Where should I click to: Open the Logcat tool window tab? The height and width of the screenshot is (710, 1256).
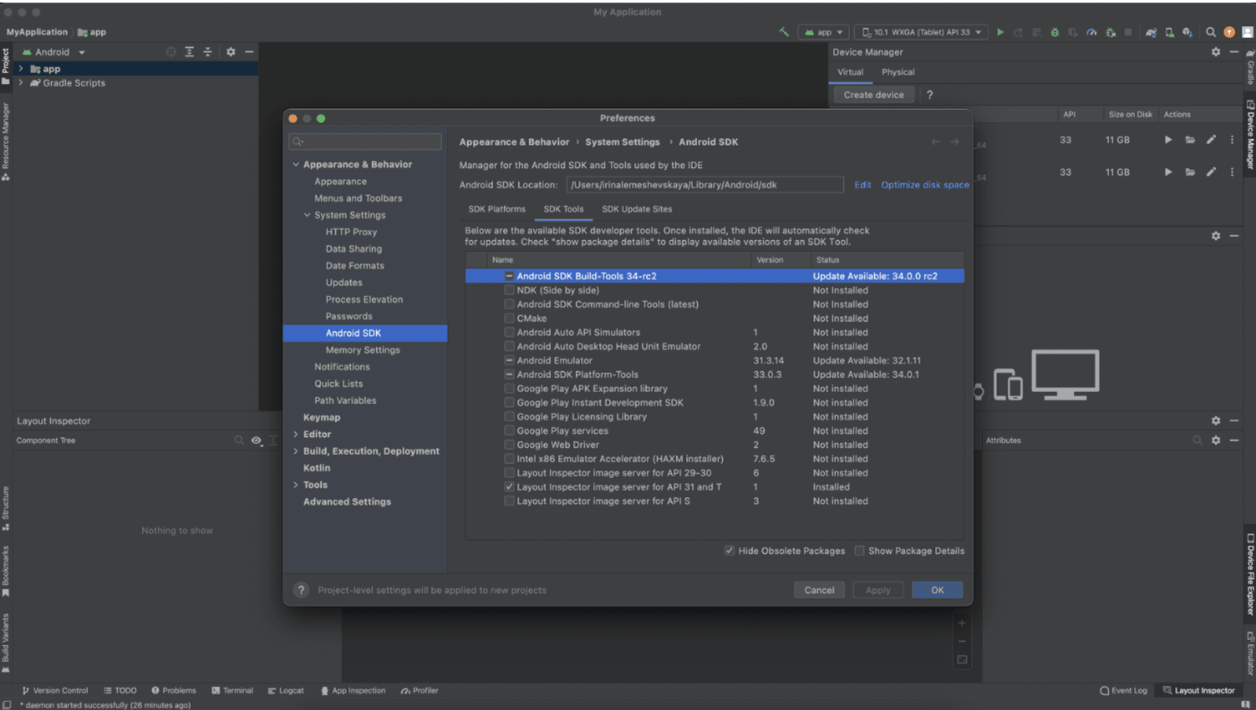click(x=286, y=690)
